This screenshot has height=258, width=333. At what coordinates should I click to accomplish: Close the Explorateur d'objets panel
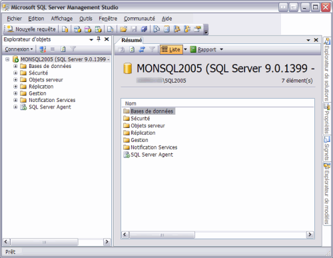coord(107,39)
